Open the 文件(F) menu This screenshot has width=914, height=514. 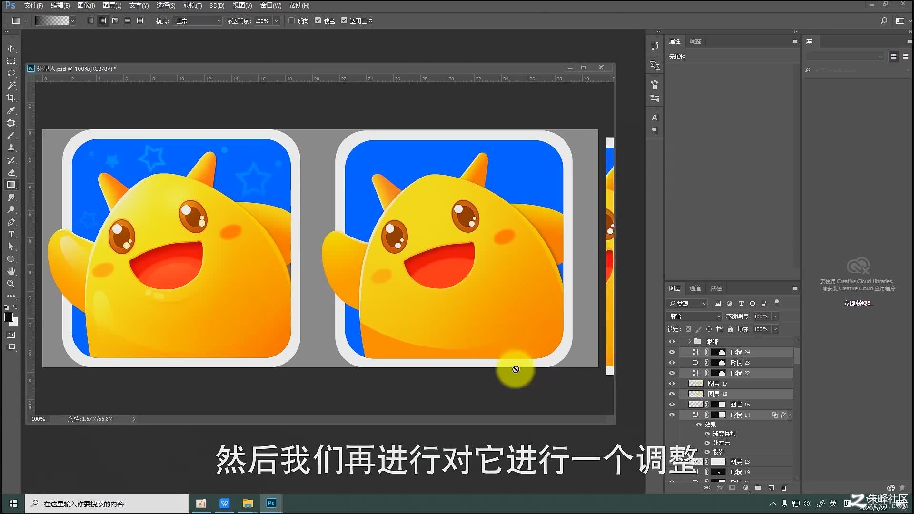tap(33, 5)
